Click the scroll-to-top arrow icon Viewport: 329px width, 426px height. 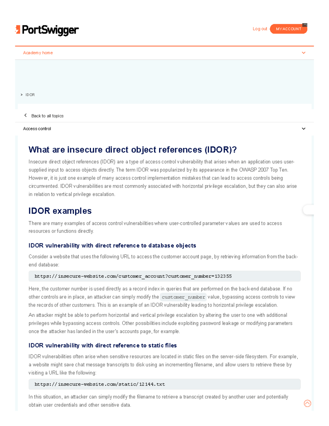[x=307, y=404]
